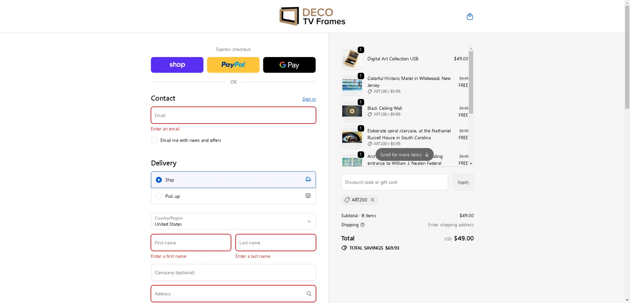Click the "Enter a last name" error message
Image resolution: width=630 pixels, height=303 pixels.
pos(253,256)
